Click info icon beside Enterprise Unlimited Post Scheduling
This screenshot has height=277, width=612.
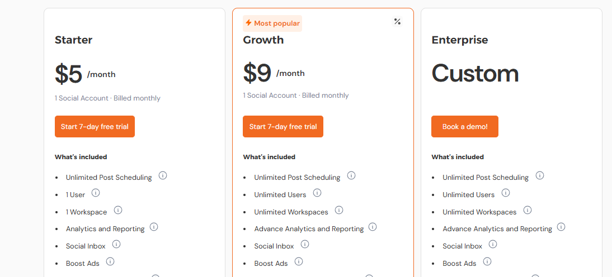pos(540,175)
